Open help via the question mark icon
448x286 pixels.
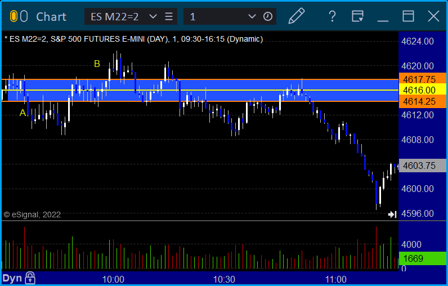332,16
